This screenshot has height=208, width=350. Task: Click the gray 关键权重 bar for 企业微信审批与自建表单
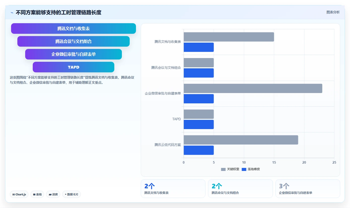(253, 88)
